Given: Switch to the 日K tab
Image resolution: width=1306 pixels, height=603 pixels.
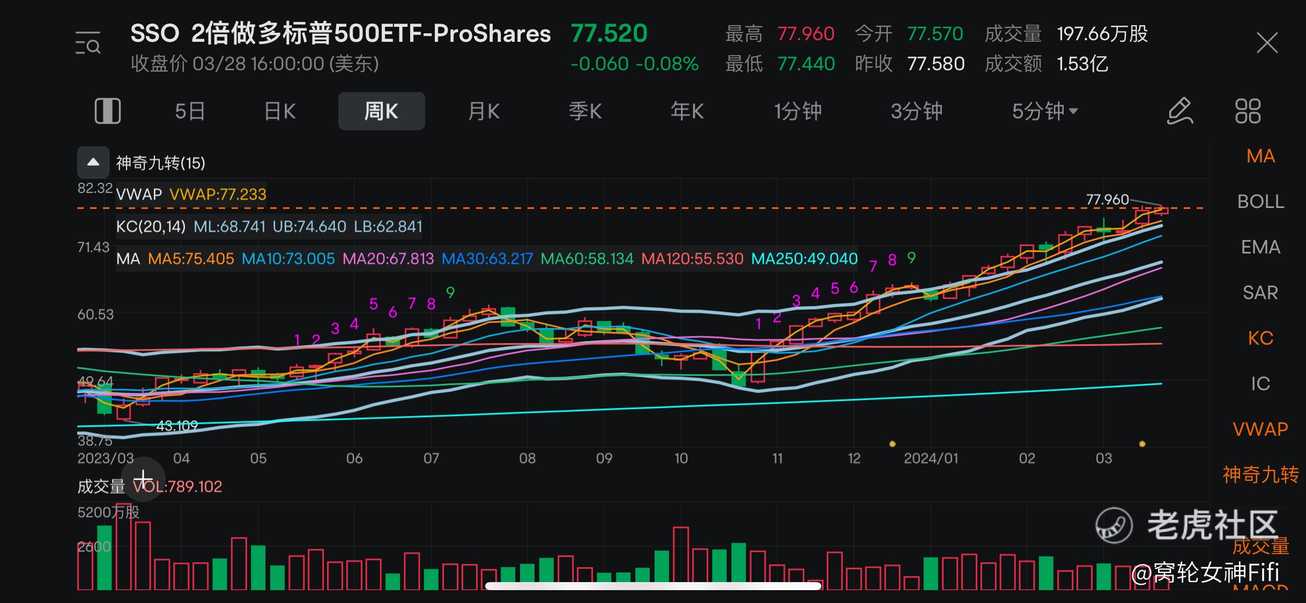Looking at the screenshot, I should click(280, 111).
